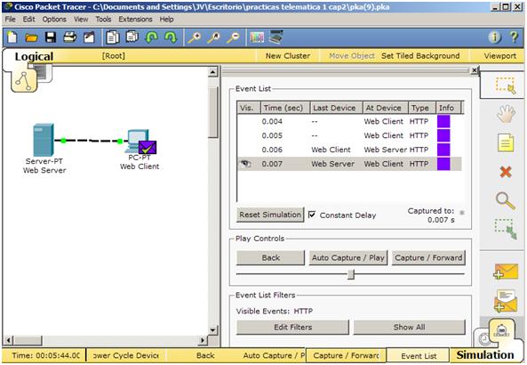This screenshot has height=365, width=527.
Task: Open the File menu
Action: [10, 20]
